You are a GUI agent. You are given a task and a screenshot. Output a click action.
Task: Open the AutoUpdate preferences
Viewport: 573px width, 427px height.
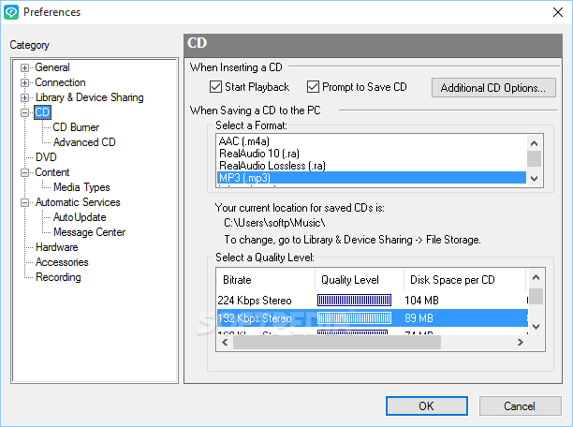pyautogui.click(x=80, y=217)
